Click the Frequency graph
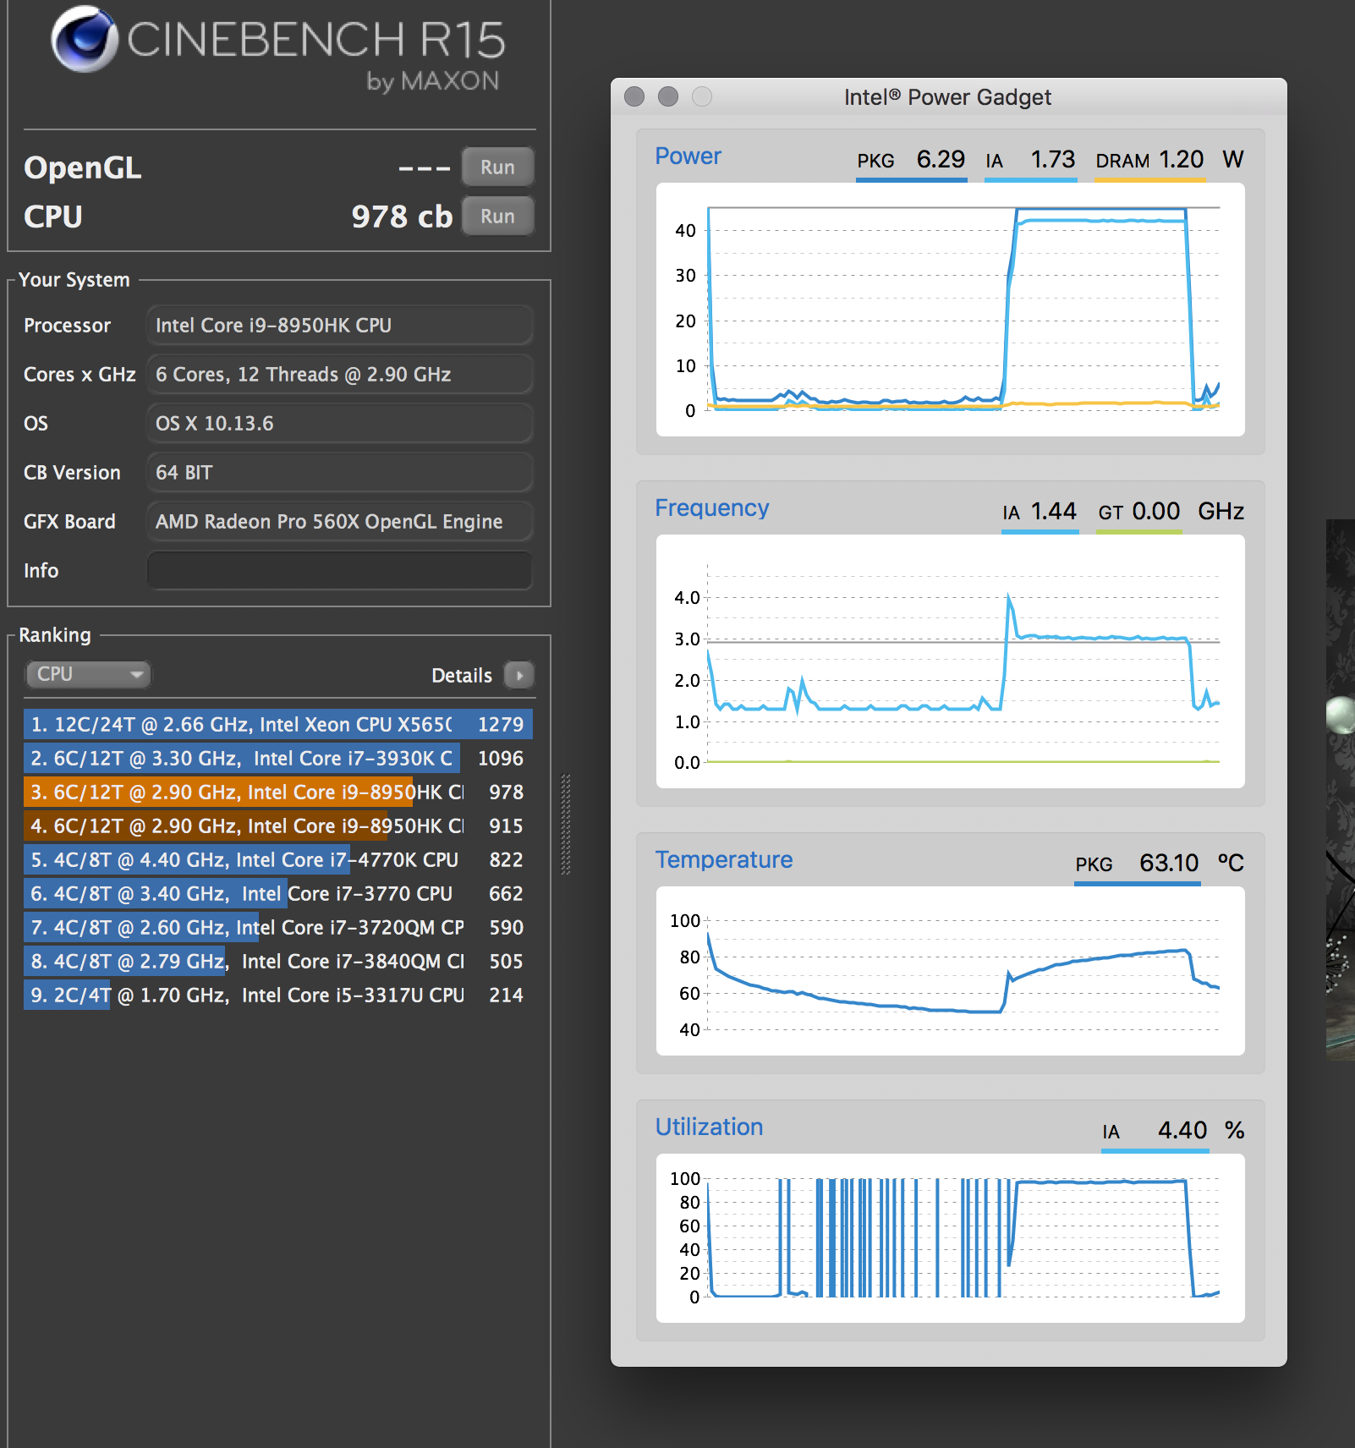 point(950,661)
